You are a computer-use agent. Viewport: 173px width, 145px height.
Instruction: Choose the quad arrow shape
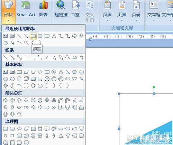47,100
